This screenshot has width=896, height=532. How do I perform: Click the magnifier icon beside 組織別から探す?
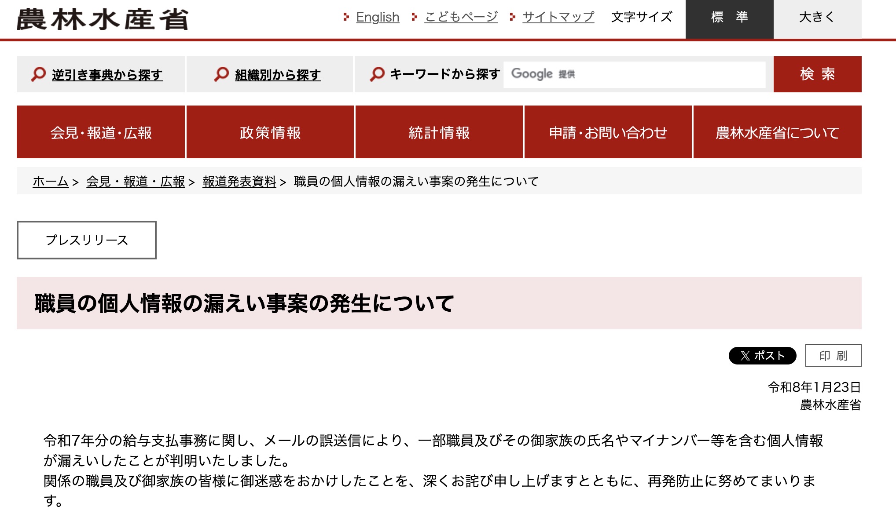[221, 74]
